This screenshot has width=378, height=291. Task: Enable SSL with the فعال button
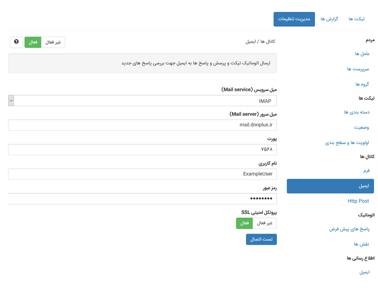[x=244, y=223]
